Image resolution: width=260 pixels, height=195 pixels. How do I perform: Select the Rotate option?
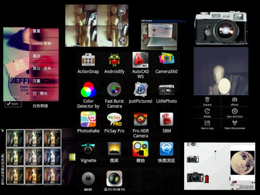207,113
